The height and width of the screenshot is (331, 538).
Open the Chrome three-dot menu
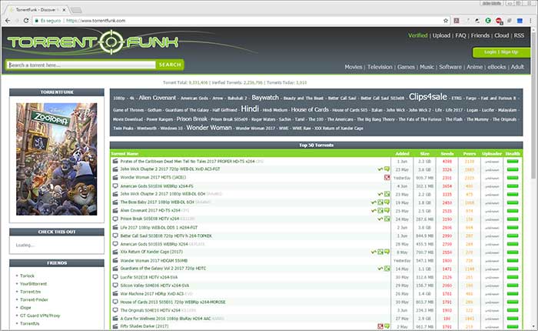pos(530,21)
